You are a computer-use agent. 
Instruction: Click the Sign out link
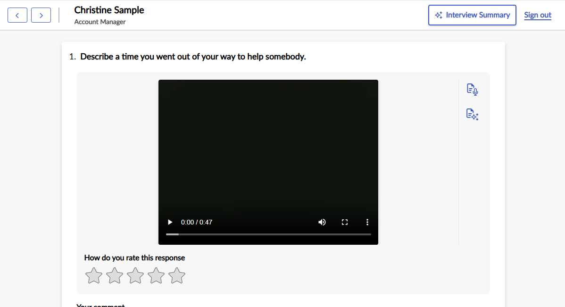pos(538,15)
